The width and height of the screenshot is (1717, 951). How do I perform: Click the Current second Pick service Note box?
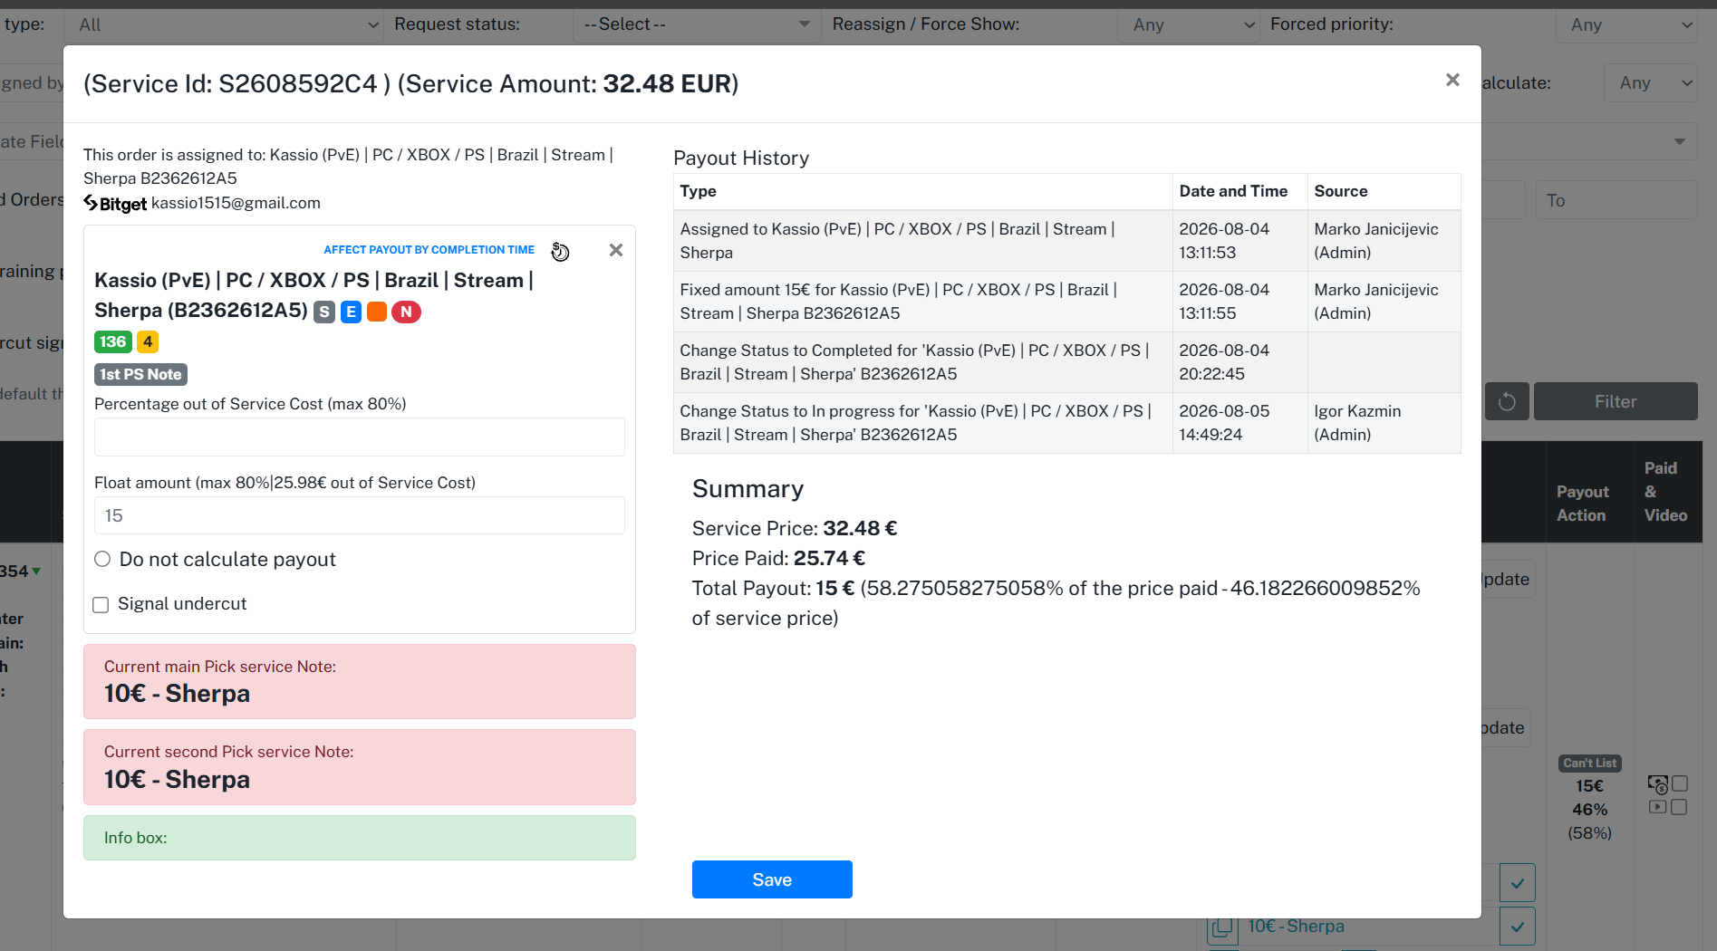click(x=360, y=767)
